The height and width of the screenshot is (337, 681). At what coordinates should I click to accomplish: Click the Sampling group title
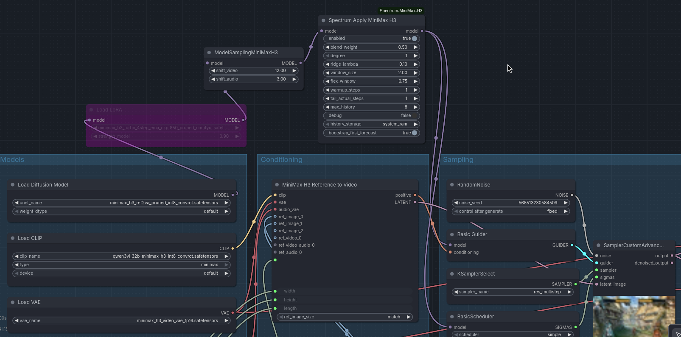[458, 160]
